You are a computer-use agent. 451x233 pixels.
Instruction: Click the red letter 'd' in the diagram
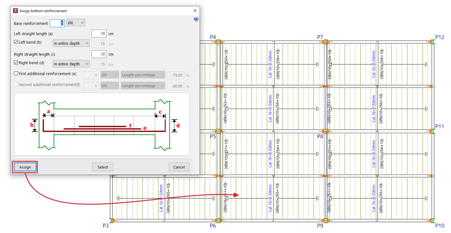click(x=178, y=125)
